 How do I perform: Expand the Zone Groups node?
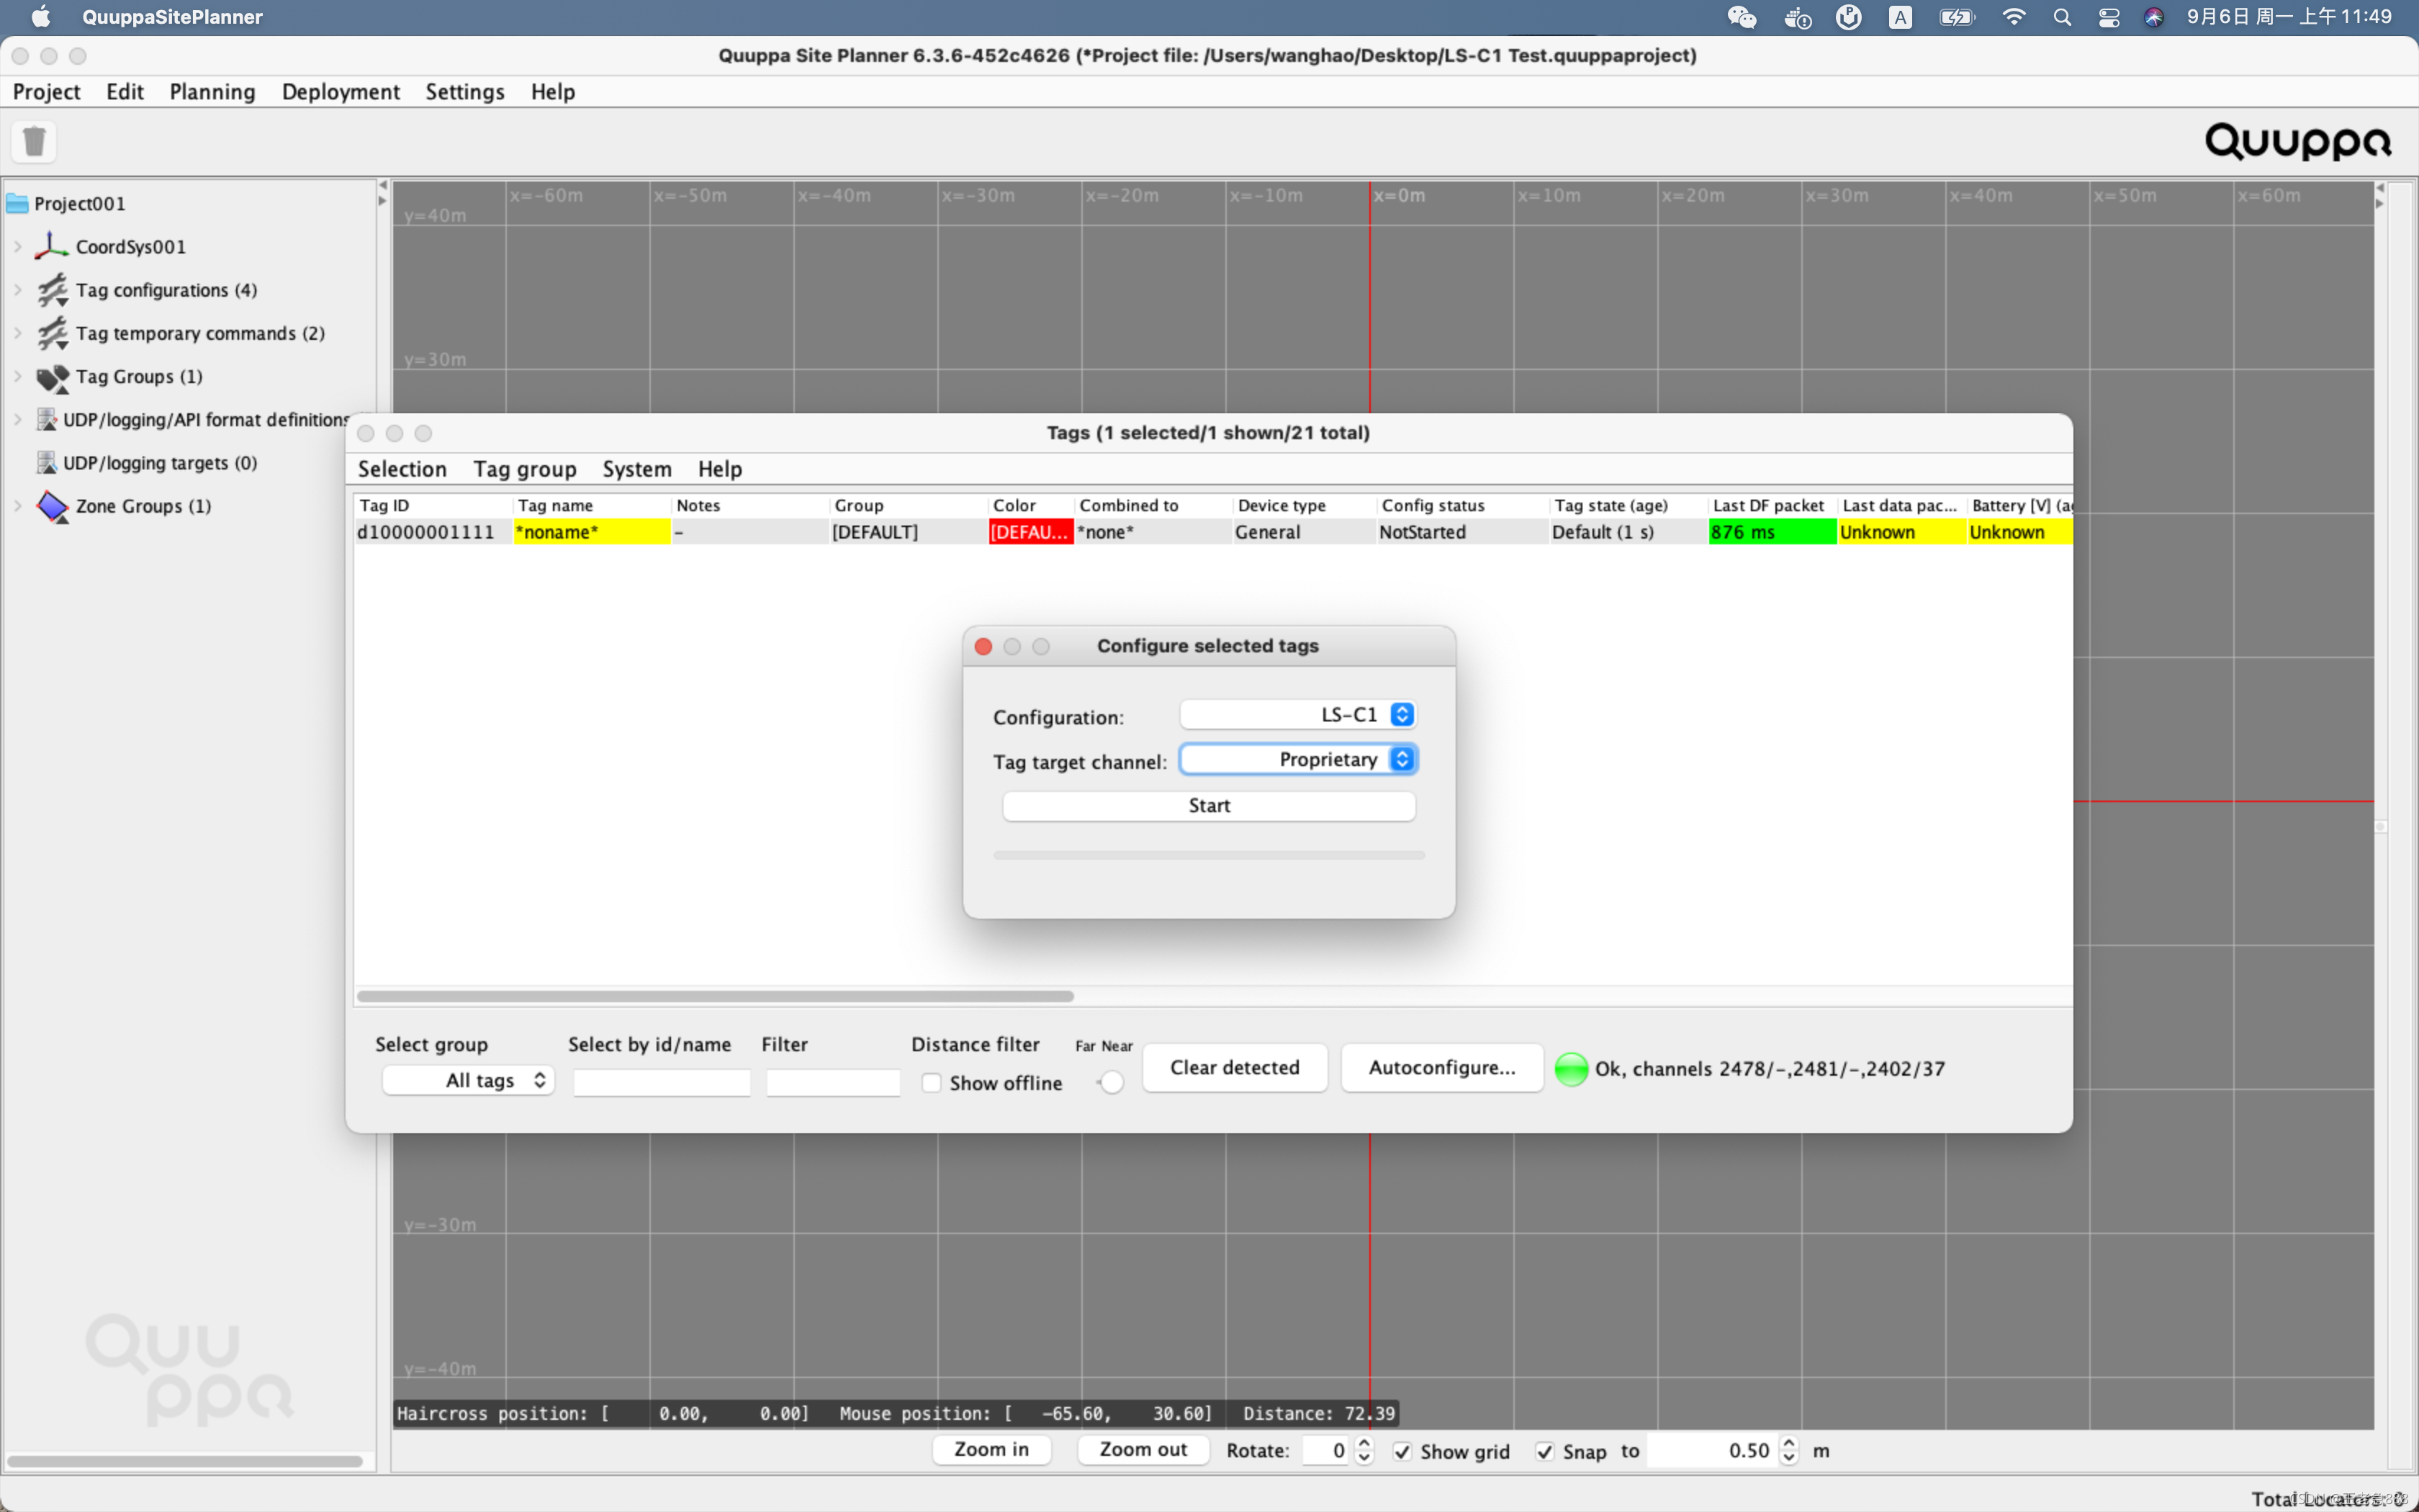(18, 506)
